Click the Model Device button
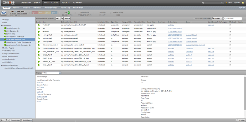The width and height of the screenshot is (246, 122). tap(27, 120)
